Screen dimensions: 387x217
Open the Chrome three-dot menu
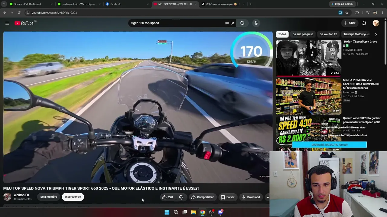pyautogui.click(x=382, y=13)
